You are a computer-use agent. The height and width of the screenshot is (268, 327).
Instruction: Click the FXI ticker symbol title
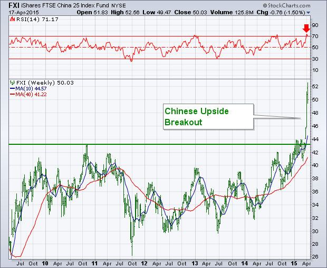pos(14,5)
